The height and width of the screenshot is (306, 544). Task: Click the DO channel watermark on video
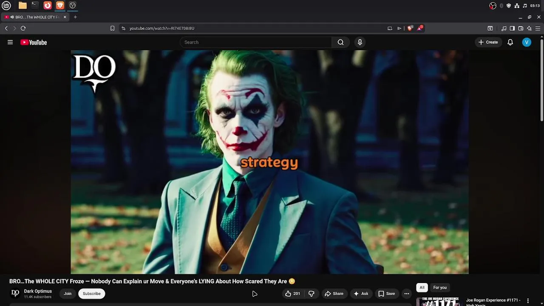point(94,73)
